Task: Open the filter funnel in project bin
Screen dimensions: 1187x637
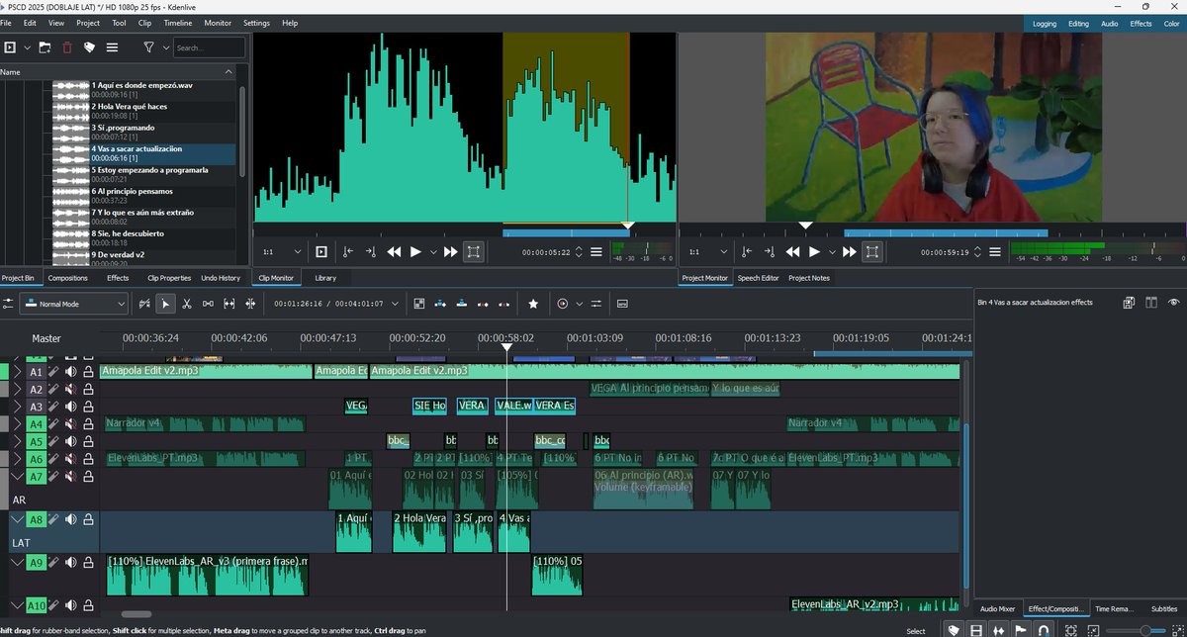Action: click(x=148, y=46)
